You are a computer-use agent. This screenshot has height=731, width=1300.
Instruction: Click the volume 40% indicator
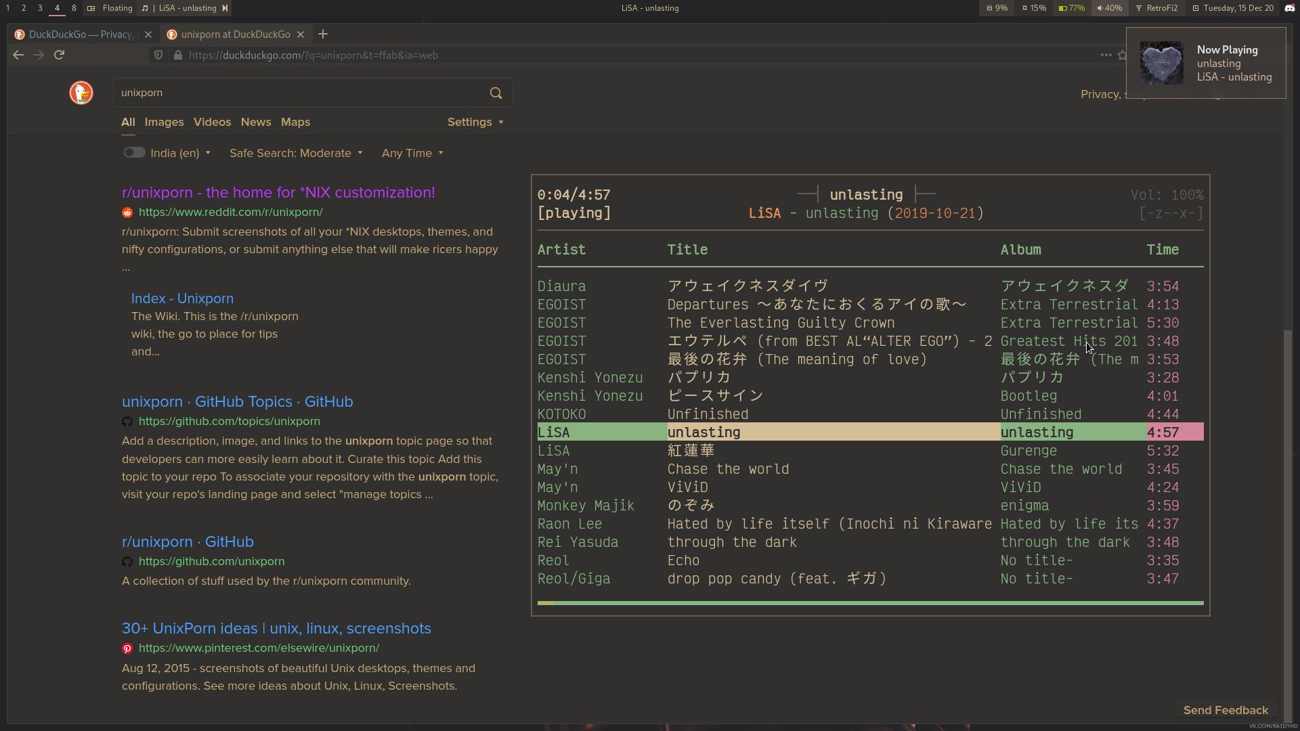pos(1109,8)
